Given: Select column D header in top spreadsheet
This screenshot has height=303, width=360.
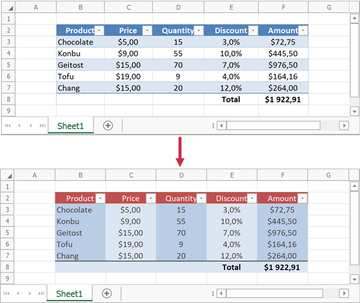Looking at the screenshot, I should [x=178, y=7].
